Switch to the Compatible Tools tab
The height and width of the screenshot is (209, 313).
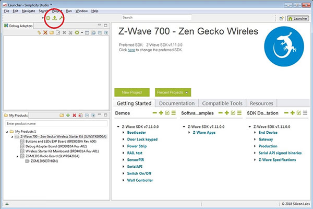221,103
